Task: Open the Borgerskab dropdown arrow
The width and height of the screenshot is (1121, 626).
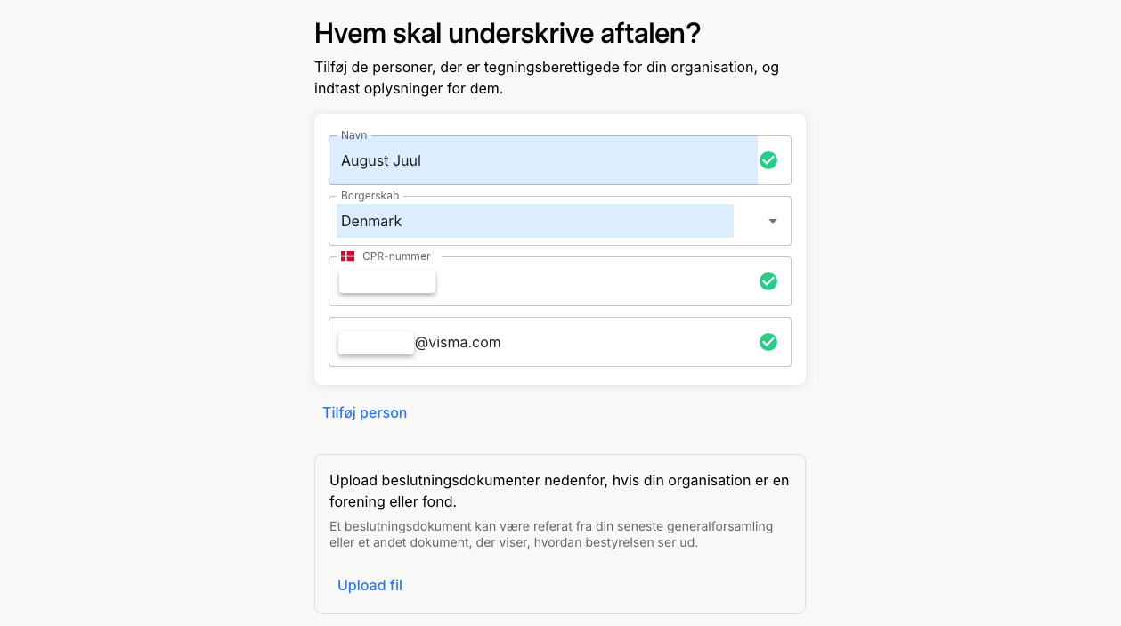Action: 773,221
